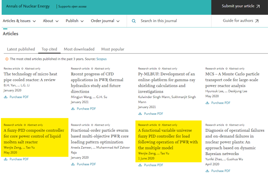Click download icon under MCS Monte Carlo article
Image resolution: width=268 pixels, height=175 pixels.
[x=207, y=103]
